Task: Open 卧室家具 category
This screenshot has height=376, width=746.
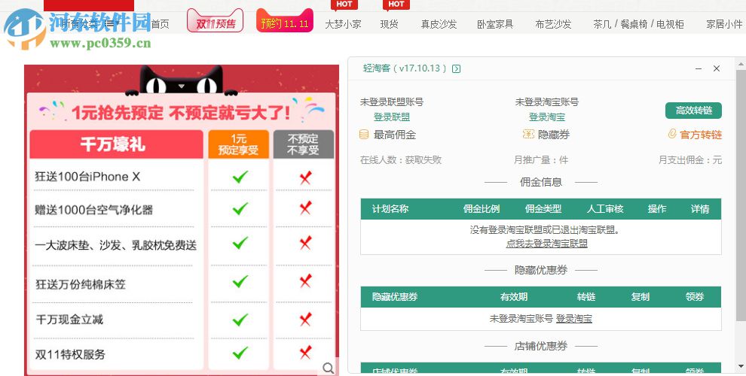Action: (495, 24)
